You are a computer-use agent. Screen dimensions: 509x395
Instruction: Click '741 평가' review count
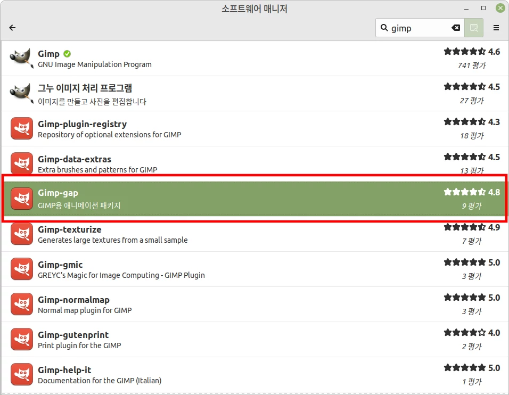472,65
